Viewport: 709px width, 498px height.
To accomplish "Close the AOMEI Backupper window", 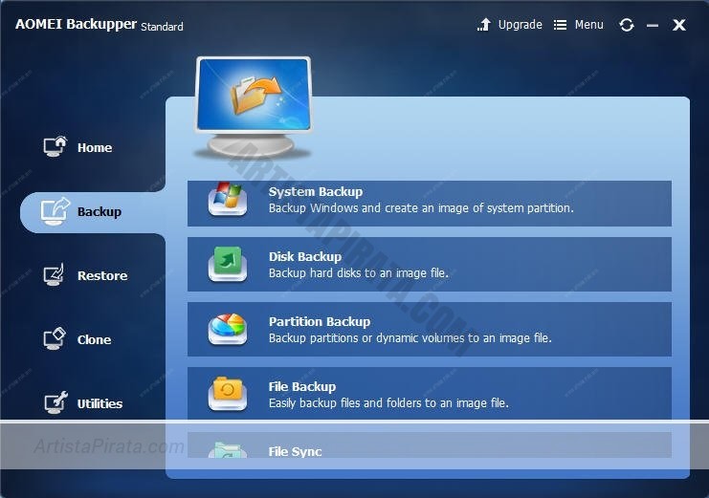I will [679, 25].
